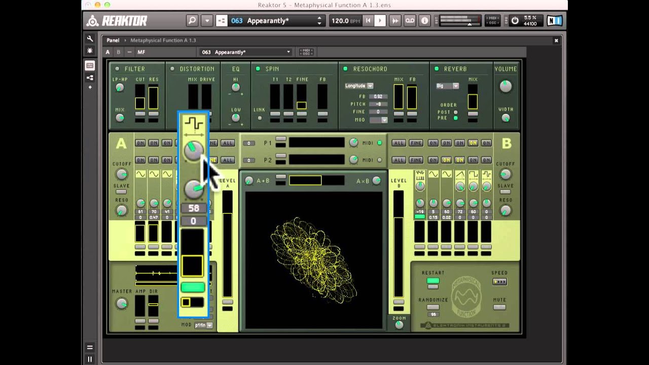Open structure view sidebar icon

pos(90,78)
